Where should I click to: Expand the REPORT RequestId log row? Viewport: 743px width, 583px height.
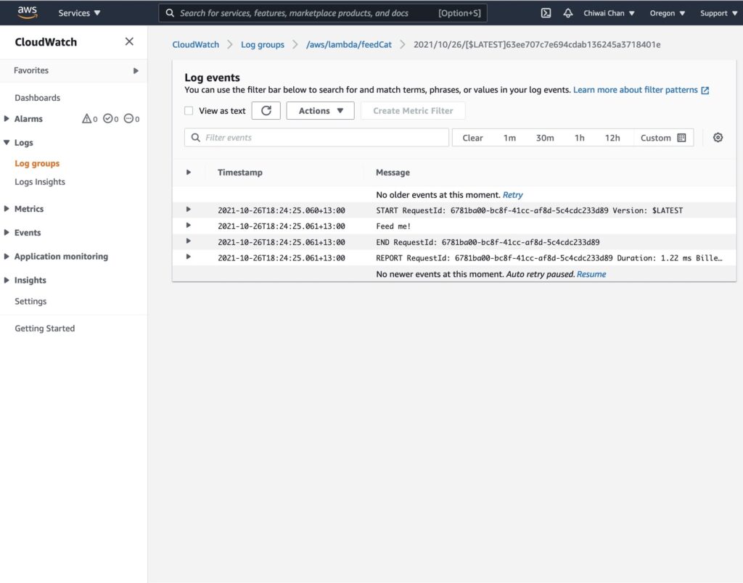[189, 257]
